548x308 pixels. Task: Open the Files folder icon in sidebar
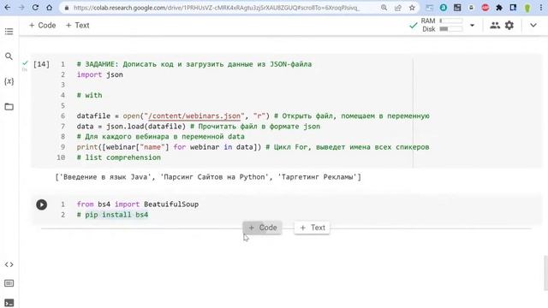[9, 106]
